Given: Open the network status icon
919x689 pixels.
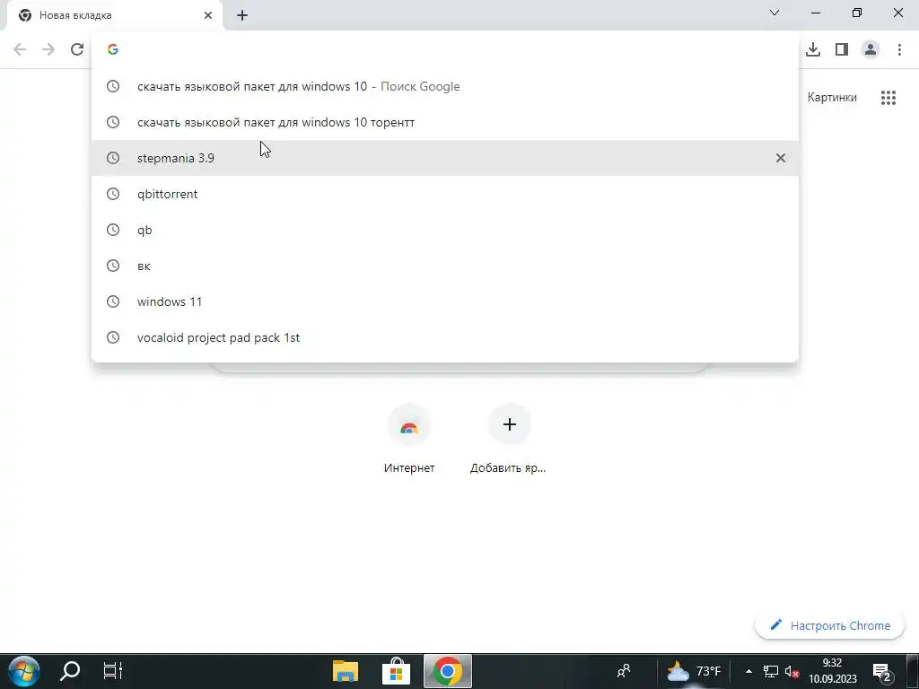Looking at the screenshot, I should [x=771, y=672].
